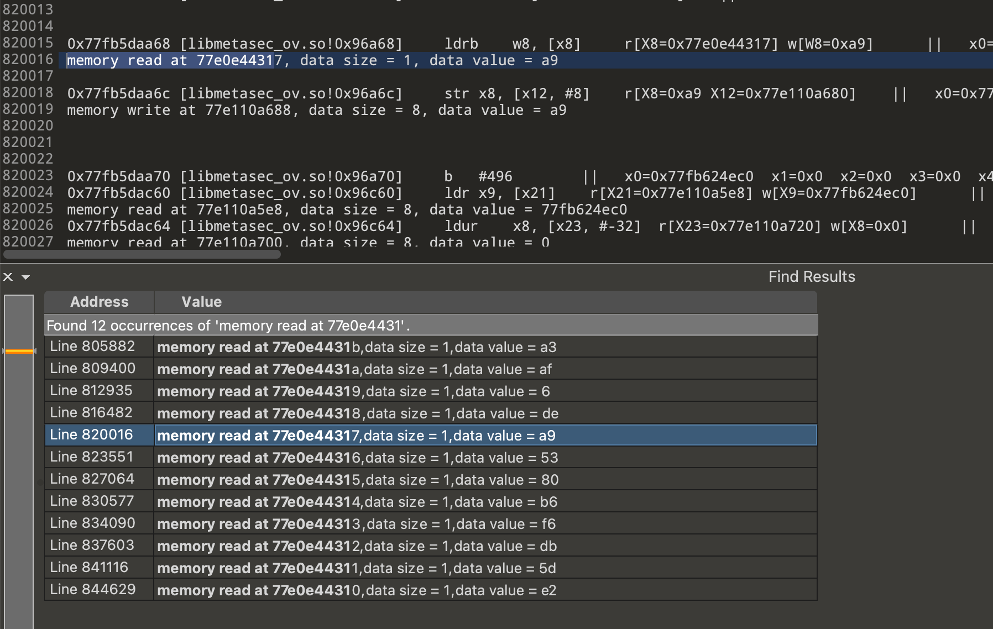The width and height of the screenshot is (993, 629).
Task: Select the result with data value 80
Action: tap(357, 480)
